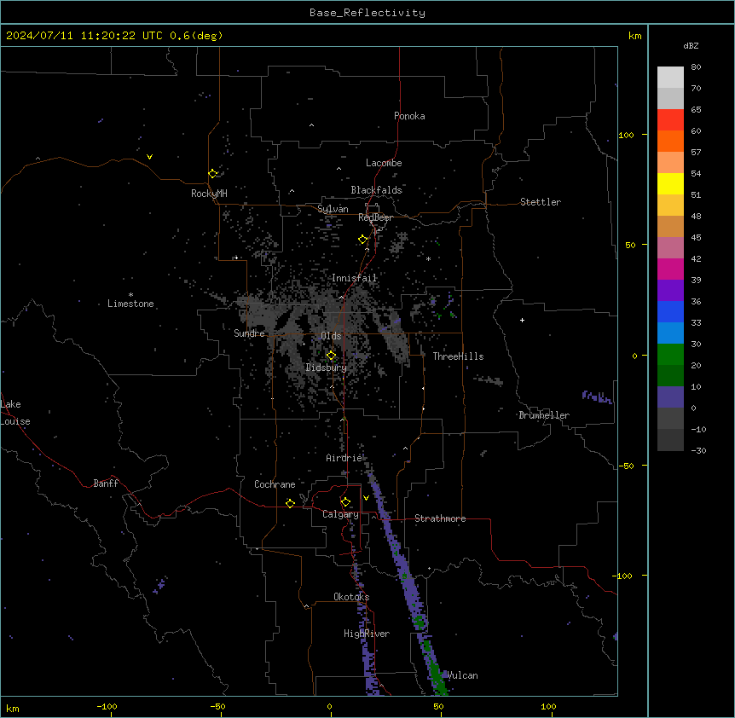Screen dimensions: 735x718
Task: Click the purple 36-39 dBZ legend swatch
Action: pyautogui.click(x=670, y=291)
